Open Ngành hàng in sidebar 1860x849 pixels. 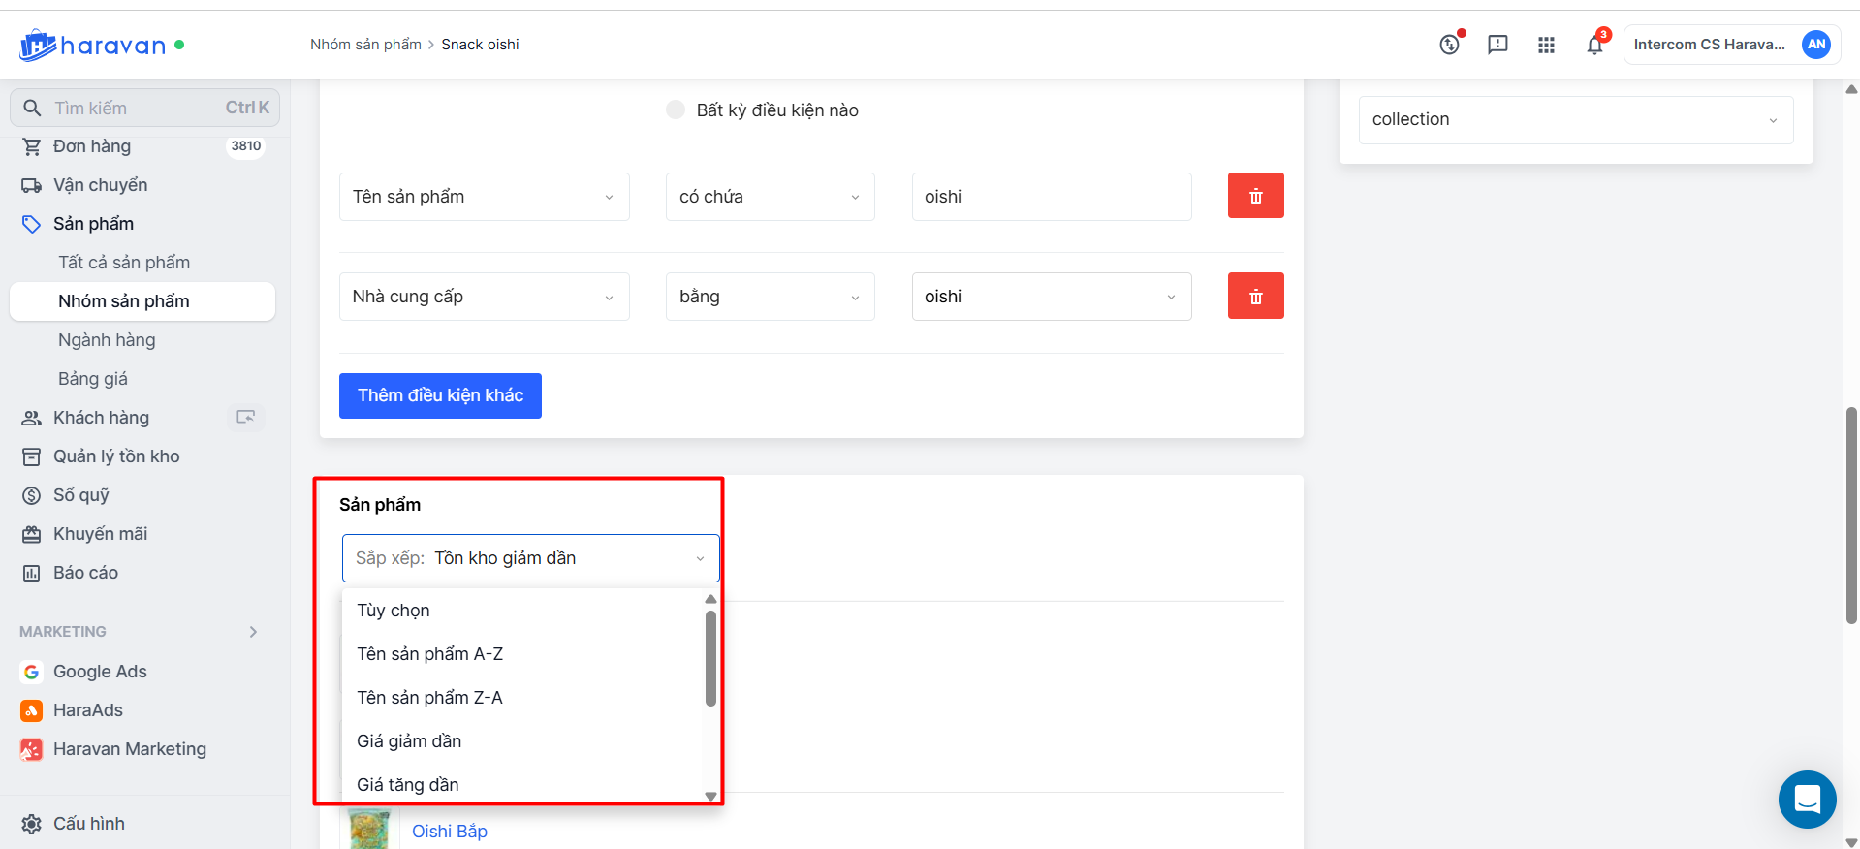point(107,340)
